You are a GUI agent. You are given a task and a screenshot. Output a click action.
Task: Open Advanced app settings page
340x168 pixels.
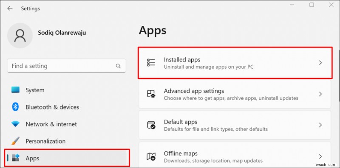(235, 94)
